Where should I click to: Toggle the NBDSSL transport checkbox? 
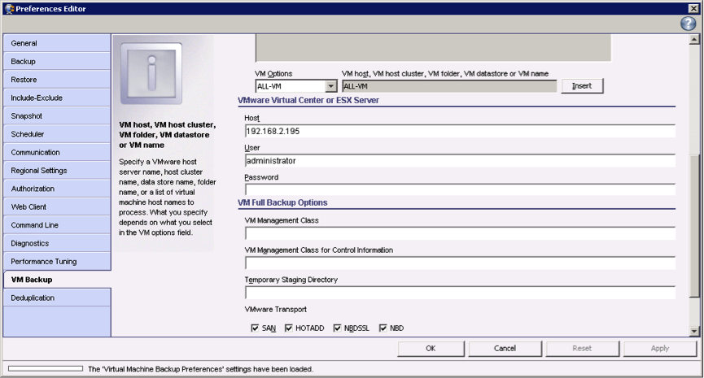point(337,328)
